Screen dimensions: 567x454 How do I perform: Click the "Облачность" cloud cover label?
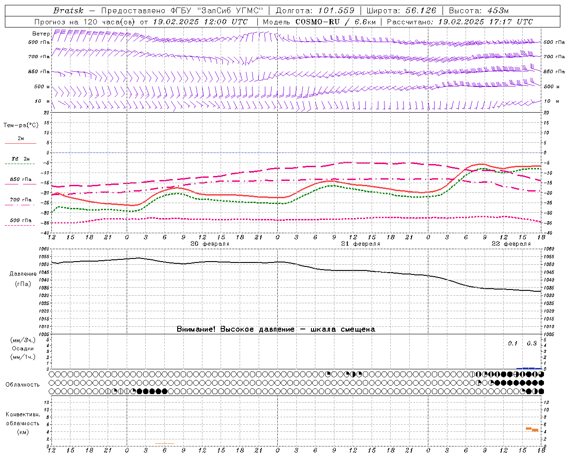(x=23, y=385)
